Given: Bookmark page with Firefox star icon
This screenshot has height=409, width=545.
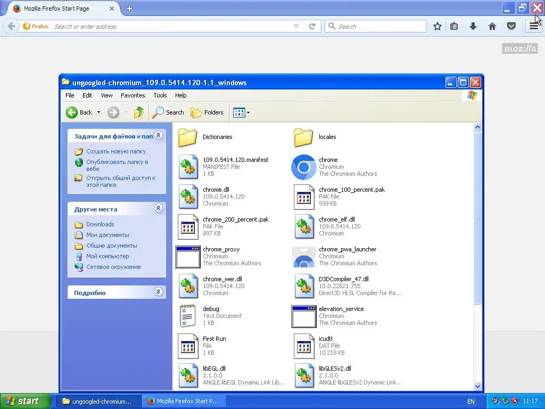Looking at the screenshot, I should [437, 27].
